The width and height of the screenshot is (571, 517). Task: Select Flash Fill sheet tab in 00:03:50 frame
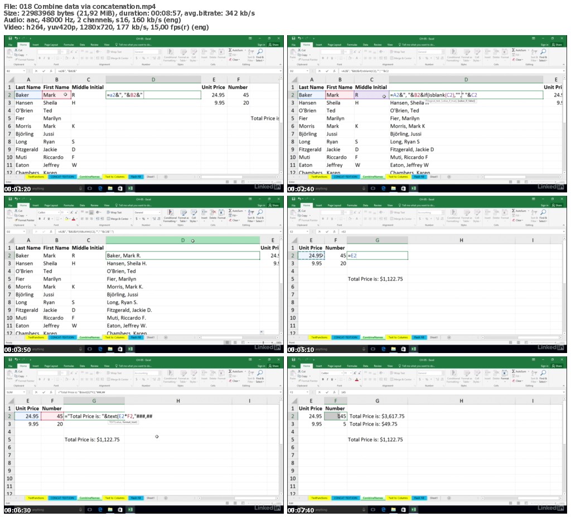point(136,337)
